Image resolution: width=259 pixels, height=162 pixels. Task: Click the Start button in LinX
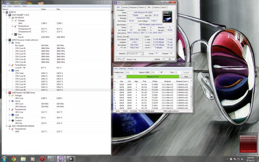pyautogui.click(x=120, y=77)
